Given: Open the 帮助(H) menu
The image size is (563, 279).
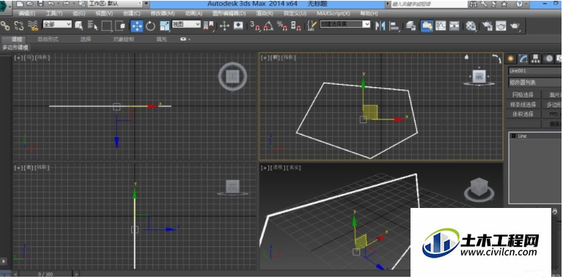Looking at the screenshot, I should pyautogui.click(x=369, y=13).
